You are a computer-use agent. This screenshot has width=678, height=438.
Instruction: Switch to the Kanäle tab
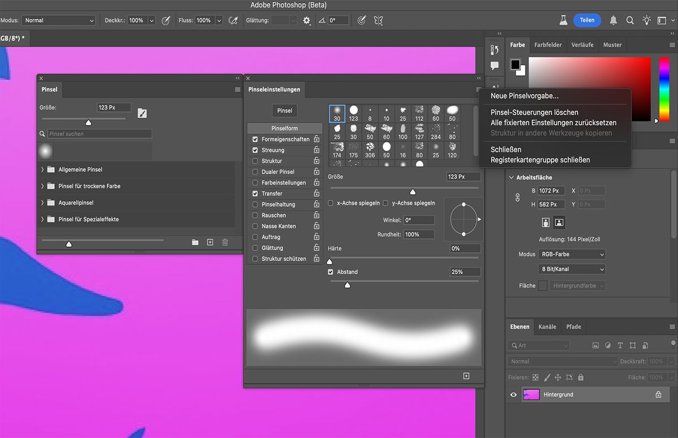(x=547, y=327)
